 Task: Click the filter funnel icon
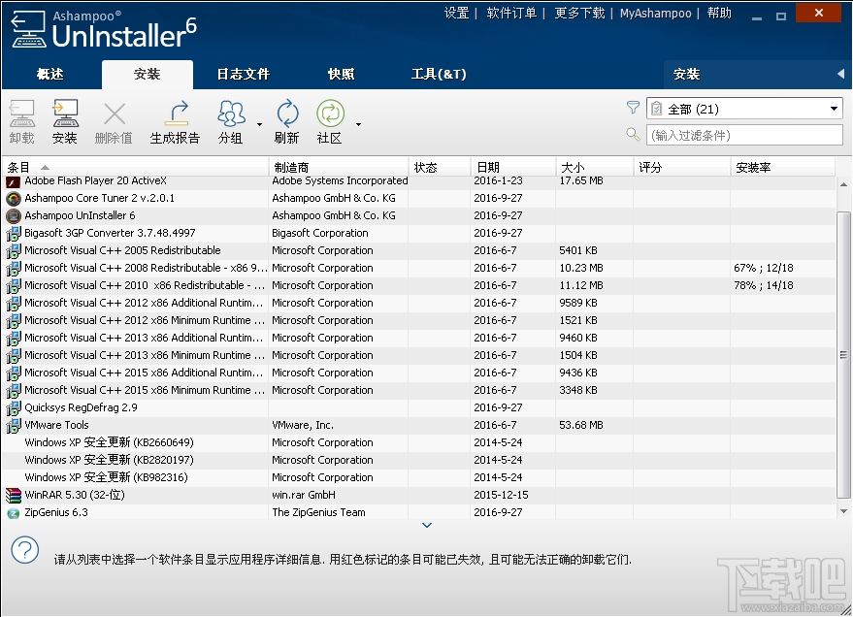[x=633, y=108]
